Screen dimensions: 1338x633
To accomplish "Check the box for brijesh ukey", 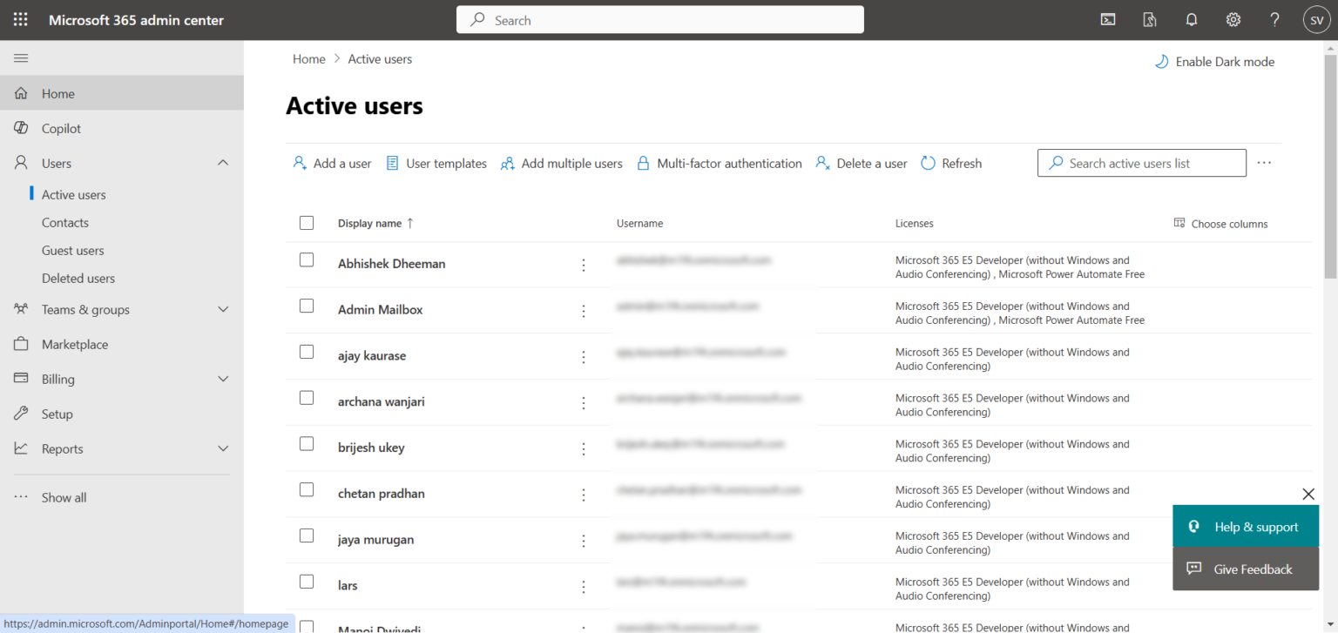I will pos(307,444).
